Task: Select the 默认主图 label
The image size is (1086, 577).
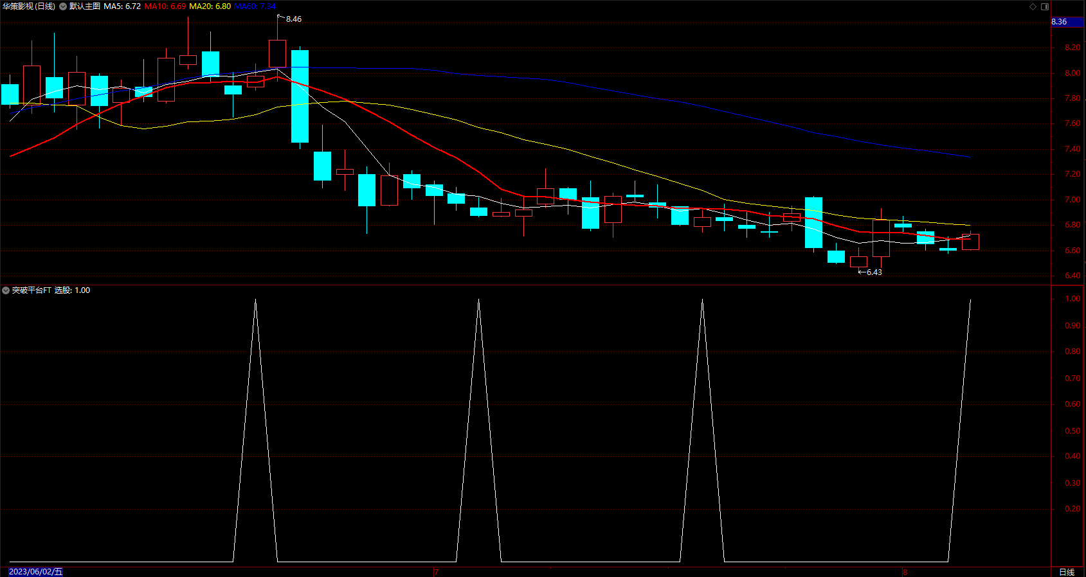Action: pos(85,6)
